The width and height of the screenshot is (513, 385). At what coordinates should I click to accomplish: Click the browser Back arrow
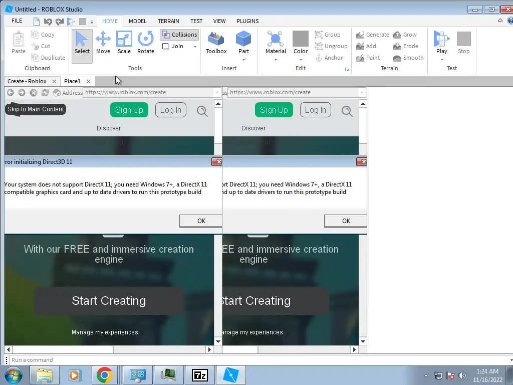10,93
